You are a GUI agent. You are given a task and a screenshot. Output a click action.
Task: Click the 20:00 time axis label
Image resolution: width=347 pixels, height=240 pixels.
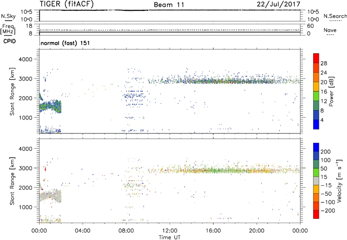click(x=257, y=231)
